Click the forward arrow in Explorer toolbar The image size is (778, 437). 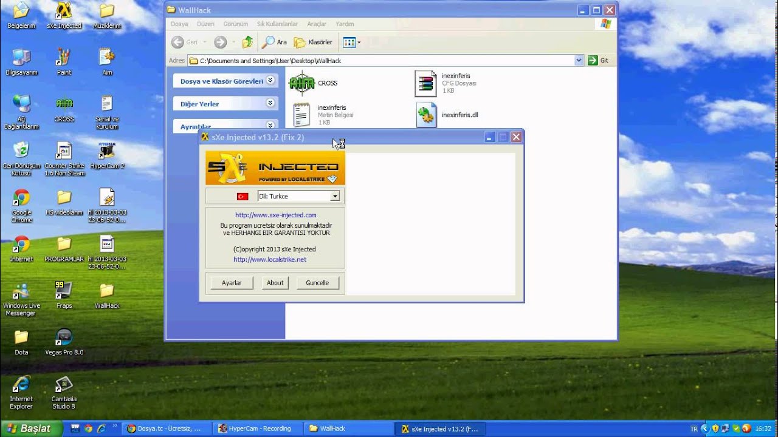point(220,42)
